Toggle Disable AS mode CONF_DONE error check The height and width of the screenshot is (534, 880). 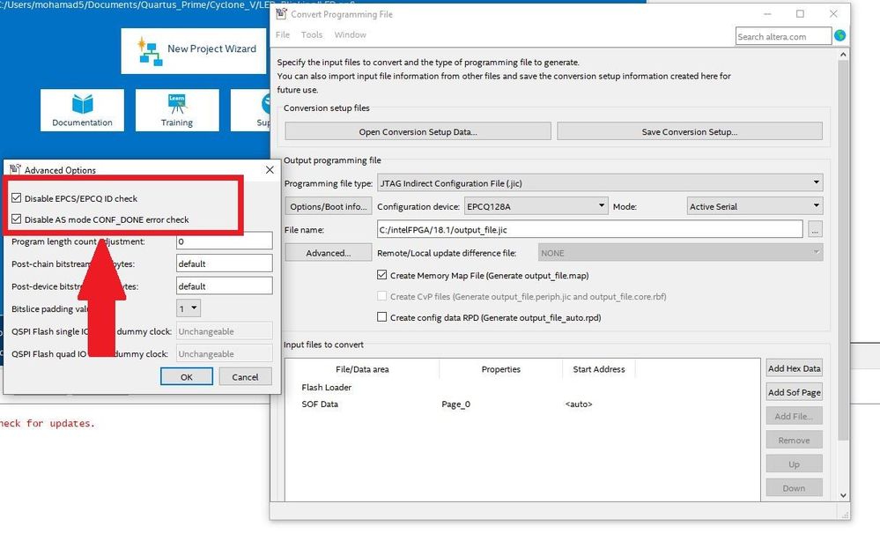coord(16,219)
